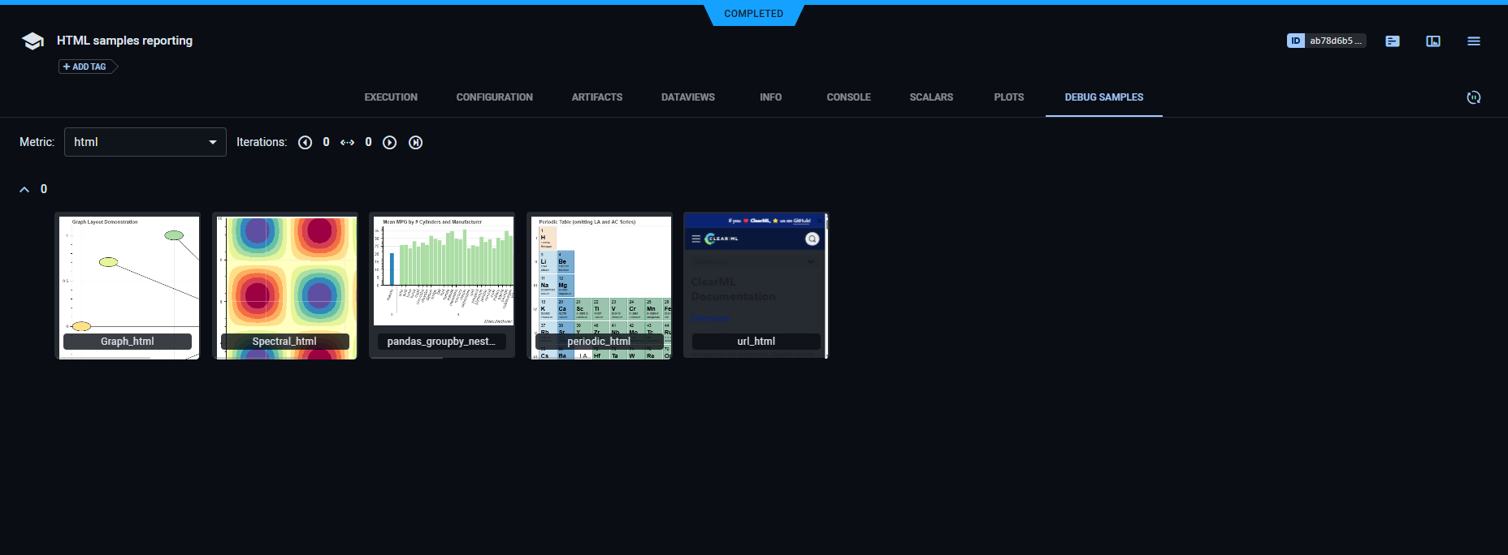Click the experiment graduation cap icon

click(32, 41)
